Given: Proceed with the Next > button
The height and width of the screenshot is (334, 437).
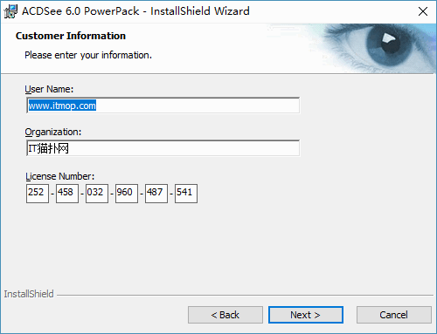Looking at the screenshot, I should 306,315.
